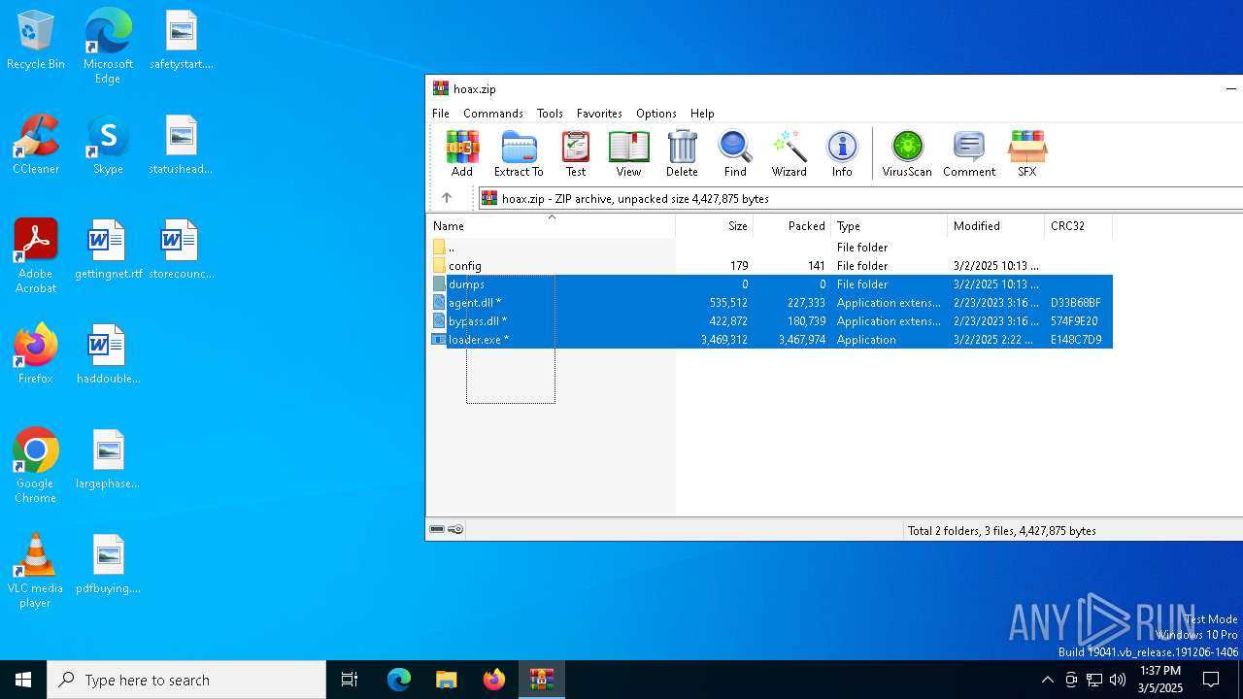Open the notification center icon
Viewport: 1243px width, 699px height.
[x=1211, y=680]
